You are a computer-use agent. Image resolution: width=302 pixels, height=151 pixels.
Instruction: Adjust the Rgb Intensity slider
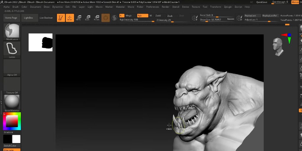point(137,20)
